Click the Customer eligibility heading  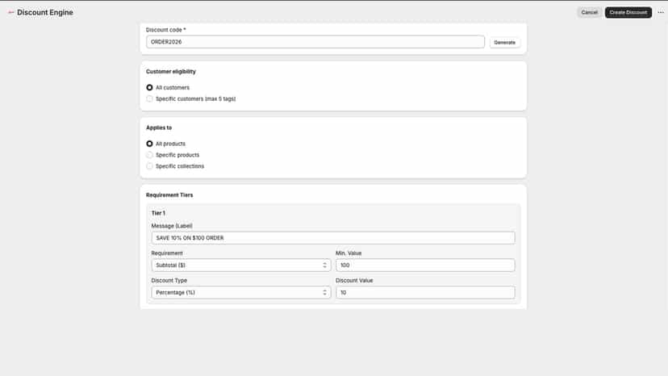171,72
